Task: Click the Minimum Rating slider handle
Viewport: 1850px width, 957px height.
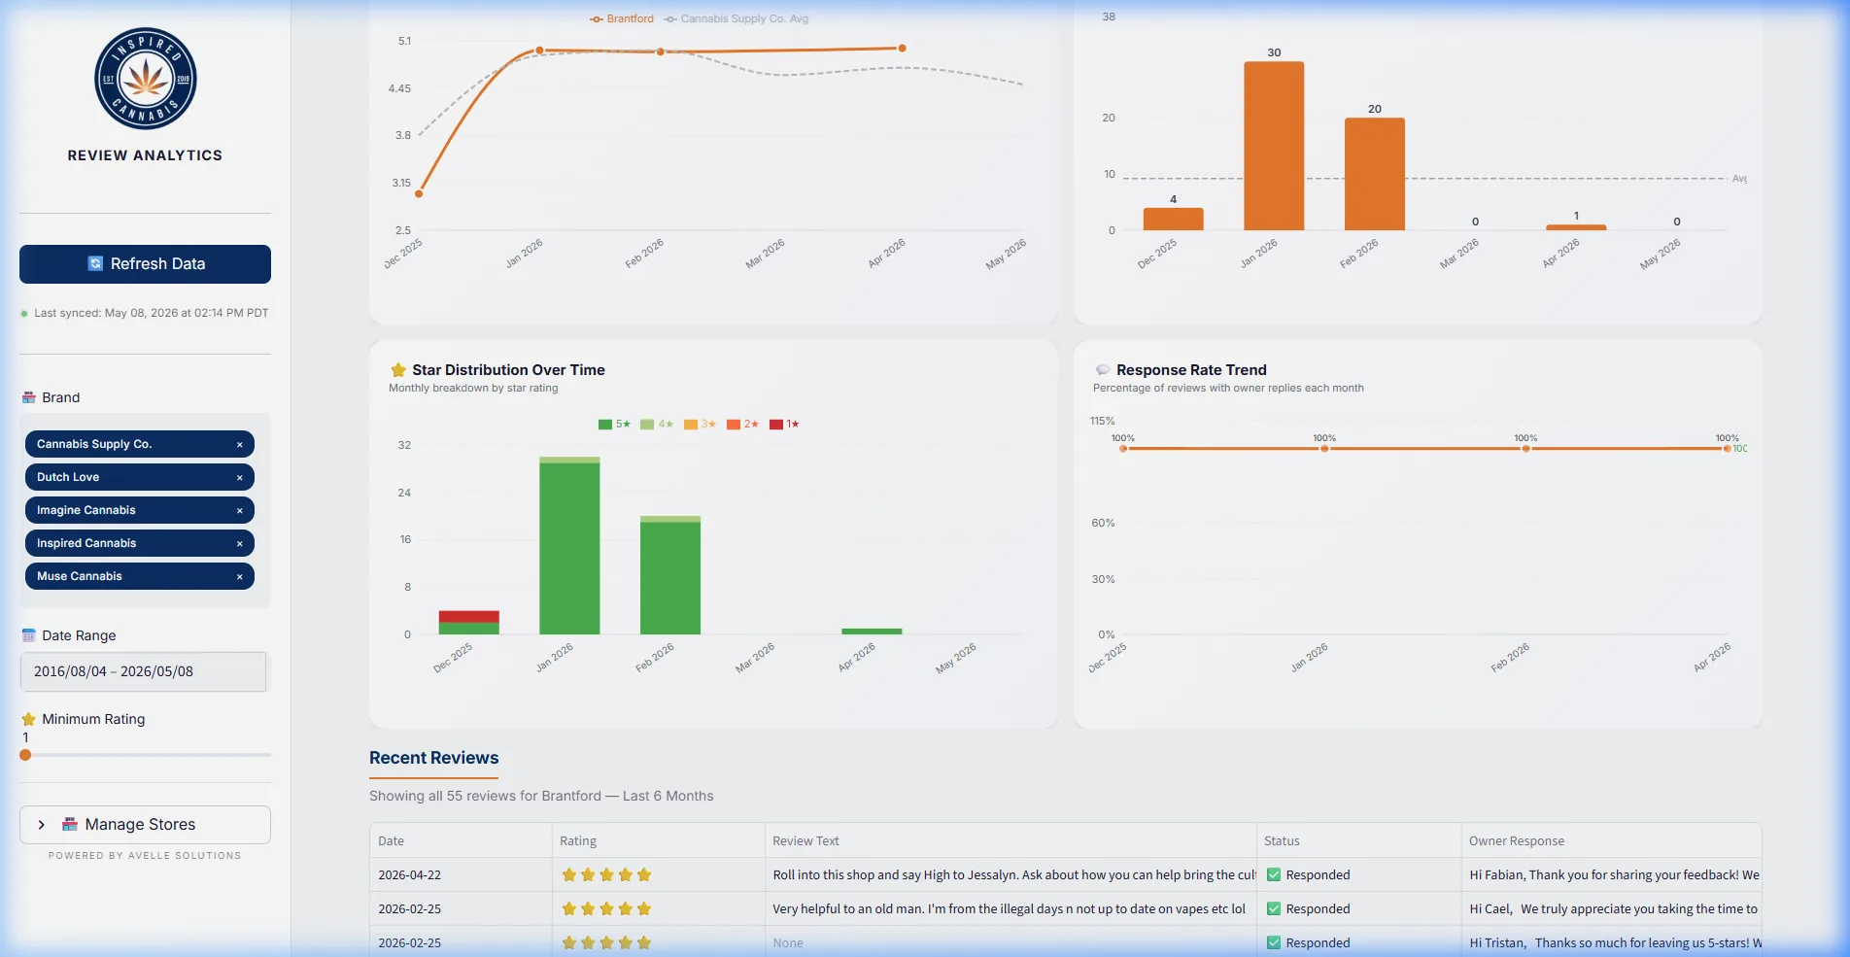Action: pos(25,755)
